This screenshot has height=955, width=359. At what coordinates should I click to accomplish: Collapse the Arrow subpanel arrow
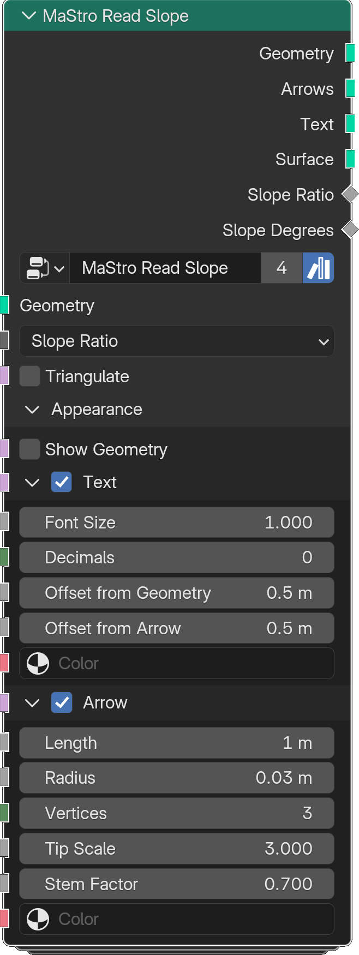pyautogui.click(x=32, y=702)
